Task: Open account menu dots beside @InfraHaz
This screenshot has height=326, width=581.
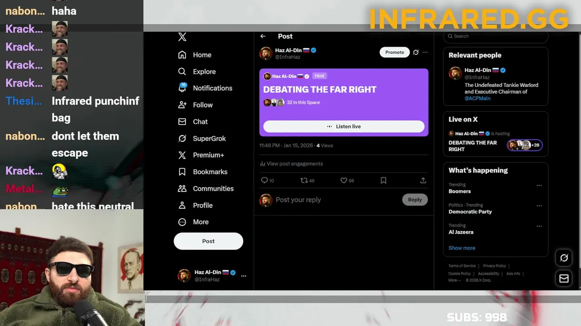Action: [244, 276]
